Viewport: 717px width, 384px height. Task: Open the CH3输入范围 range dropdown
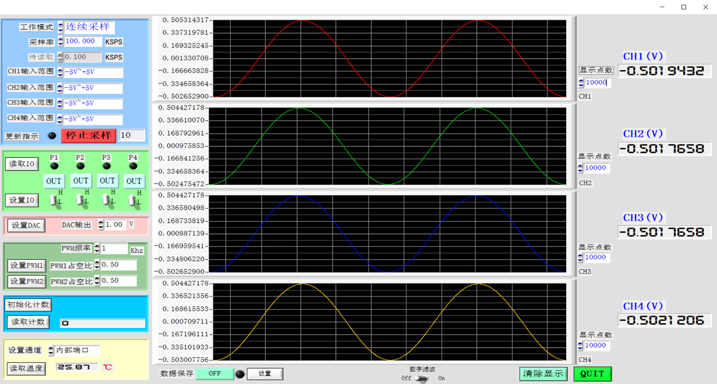92,103
